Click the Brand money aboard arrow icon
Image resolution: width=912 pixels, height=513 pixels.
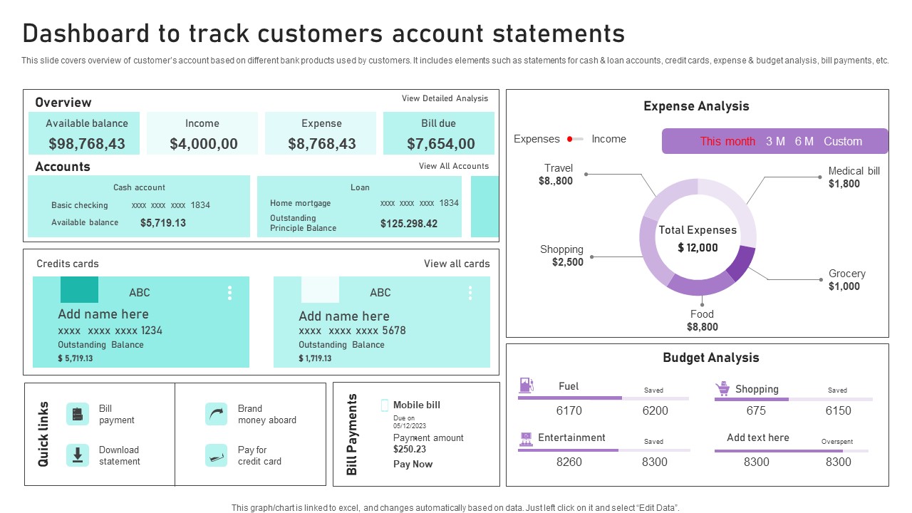(217, 414)
